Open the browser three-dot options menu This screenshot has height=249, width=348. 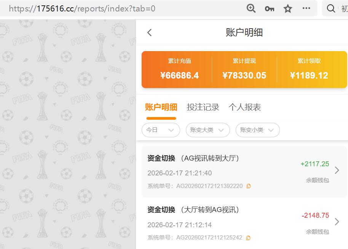[306, 8]
